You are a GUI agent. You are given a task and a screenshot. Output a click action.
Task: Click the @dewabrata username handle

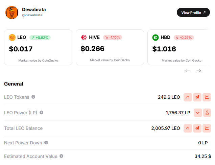32,15
